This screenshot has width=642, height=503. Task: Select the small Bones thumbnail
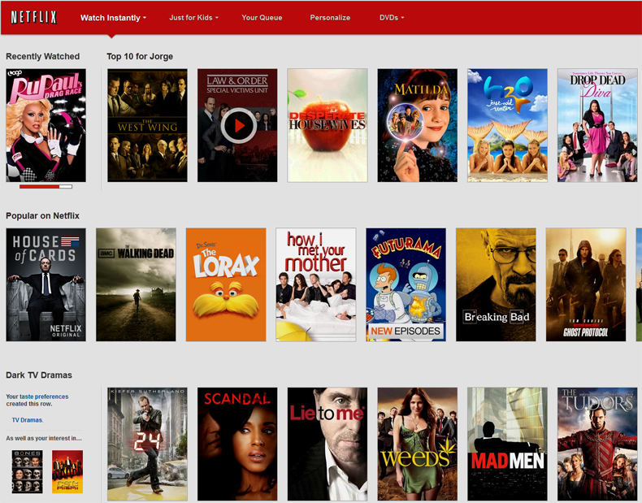point(28,471)
